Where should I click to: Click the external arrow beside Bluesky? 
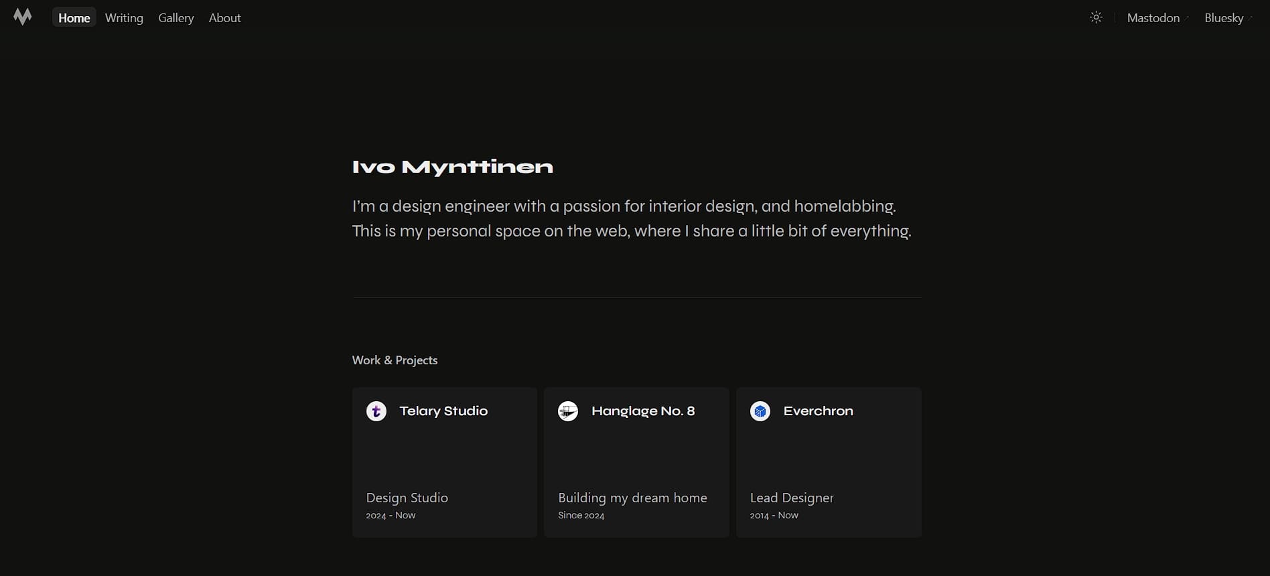click(1251, 17)
